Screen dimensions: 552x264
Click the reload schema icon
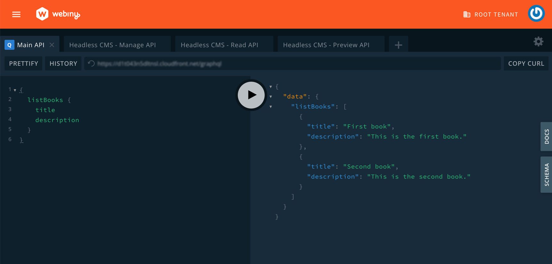tap(91, 64)
